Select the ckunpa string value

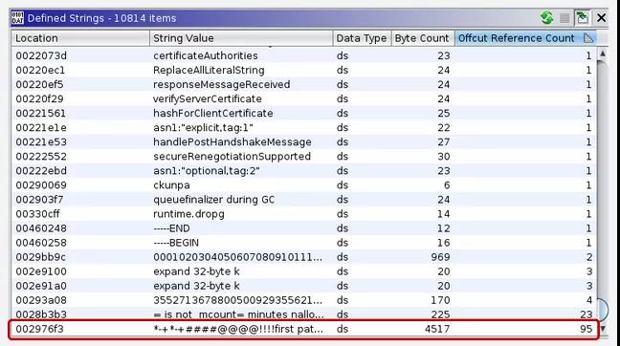[171, 185]
